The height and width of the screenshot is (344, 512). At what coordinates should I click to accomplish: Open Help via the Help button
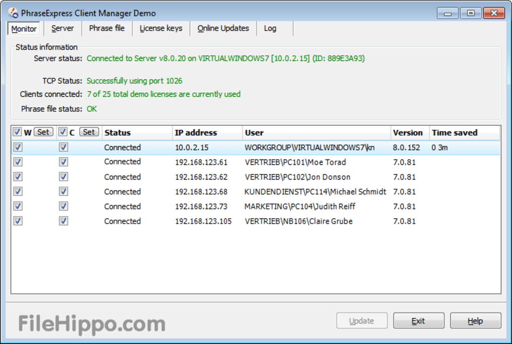(x=475, y=321)
